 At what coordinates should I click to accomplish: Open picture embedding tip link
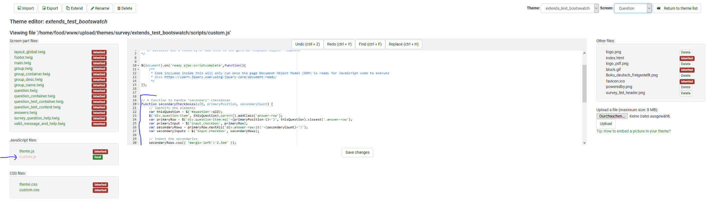coord(633,131)
